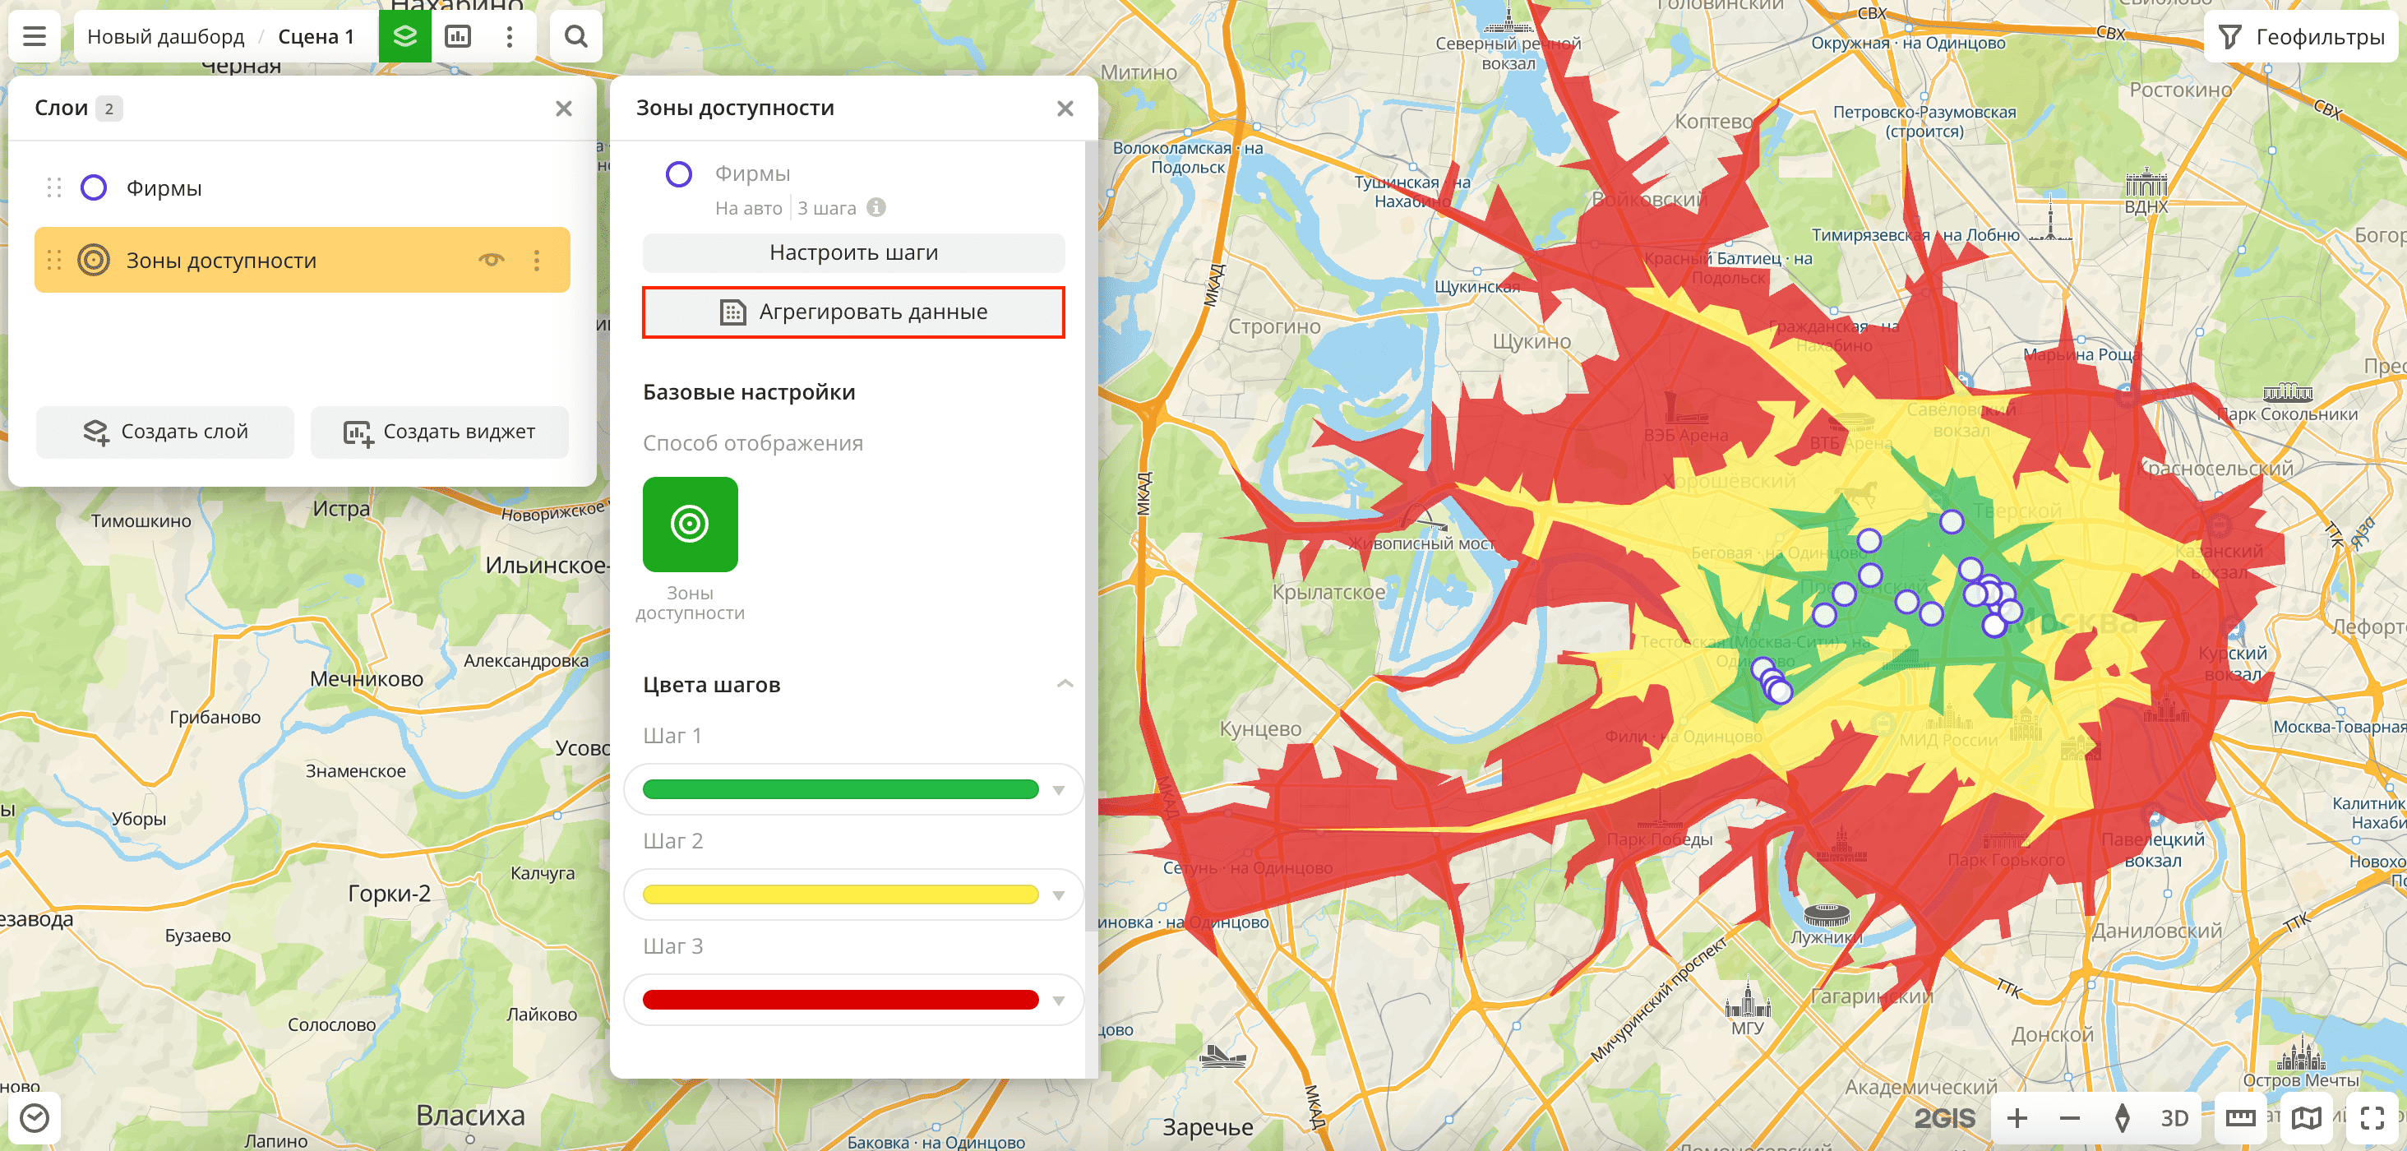Click the ruler measurement tool icon
The height and width of the screenshot is (1151, 2407).
pos(2241,1117)
